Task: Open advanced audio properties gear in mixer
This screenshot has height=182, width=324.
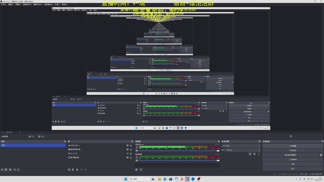Action: point(136,169)
